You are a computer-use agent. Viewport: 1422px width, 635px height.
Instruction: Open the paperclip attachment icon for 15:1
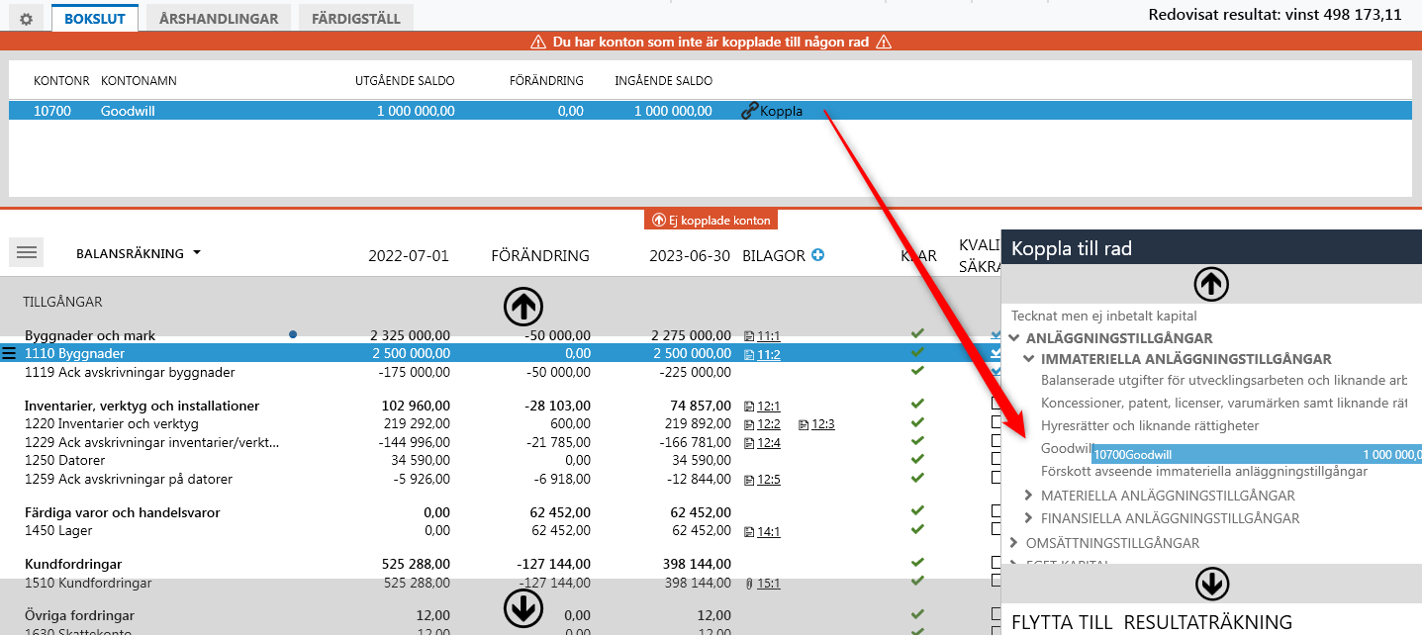(x=749, y=583)
